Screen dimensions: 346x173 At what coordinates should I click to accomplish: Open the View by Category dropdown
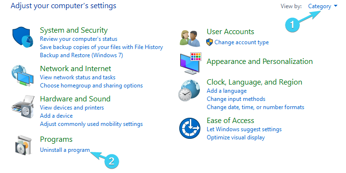pyautogui.click(x=322, y=6)
